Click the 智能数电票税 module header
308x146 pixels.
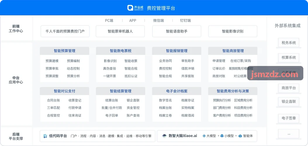(121, 51)
